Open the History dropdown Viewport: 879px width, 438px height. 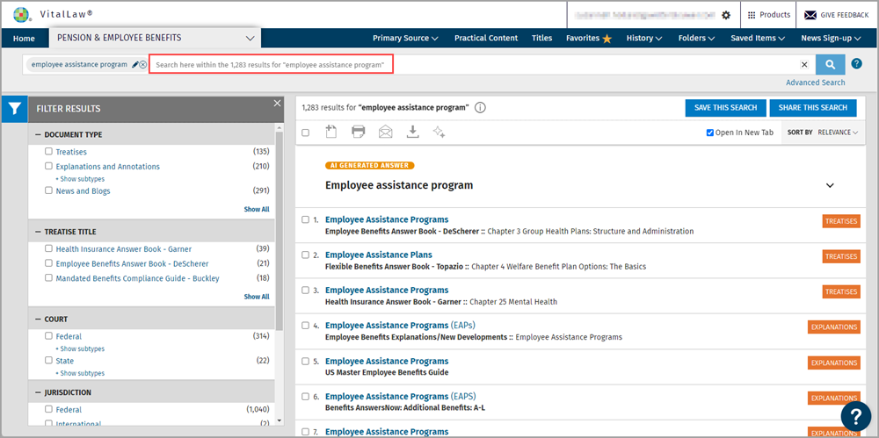[x=644, y=38]
